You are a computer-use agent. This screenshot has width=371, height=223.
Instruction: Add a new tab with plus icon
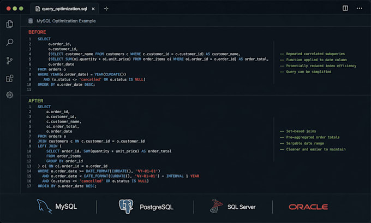tap(106, 9)
